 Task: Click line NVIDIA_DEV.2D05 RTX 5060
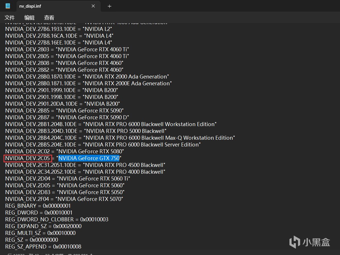pos(65,185)
